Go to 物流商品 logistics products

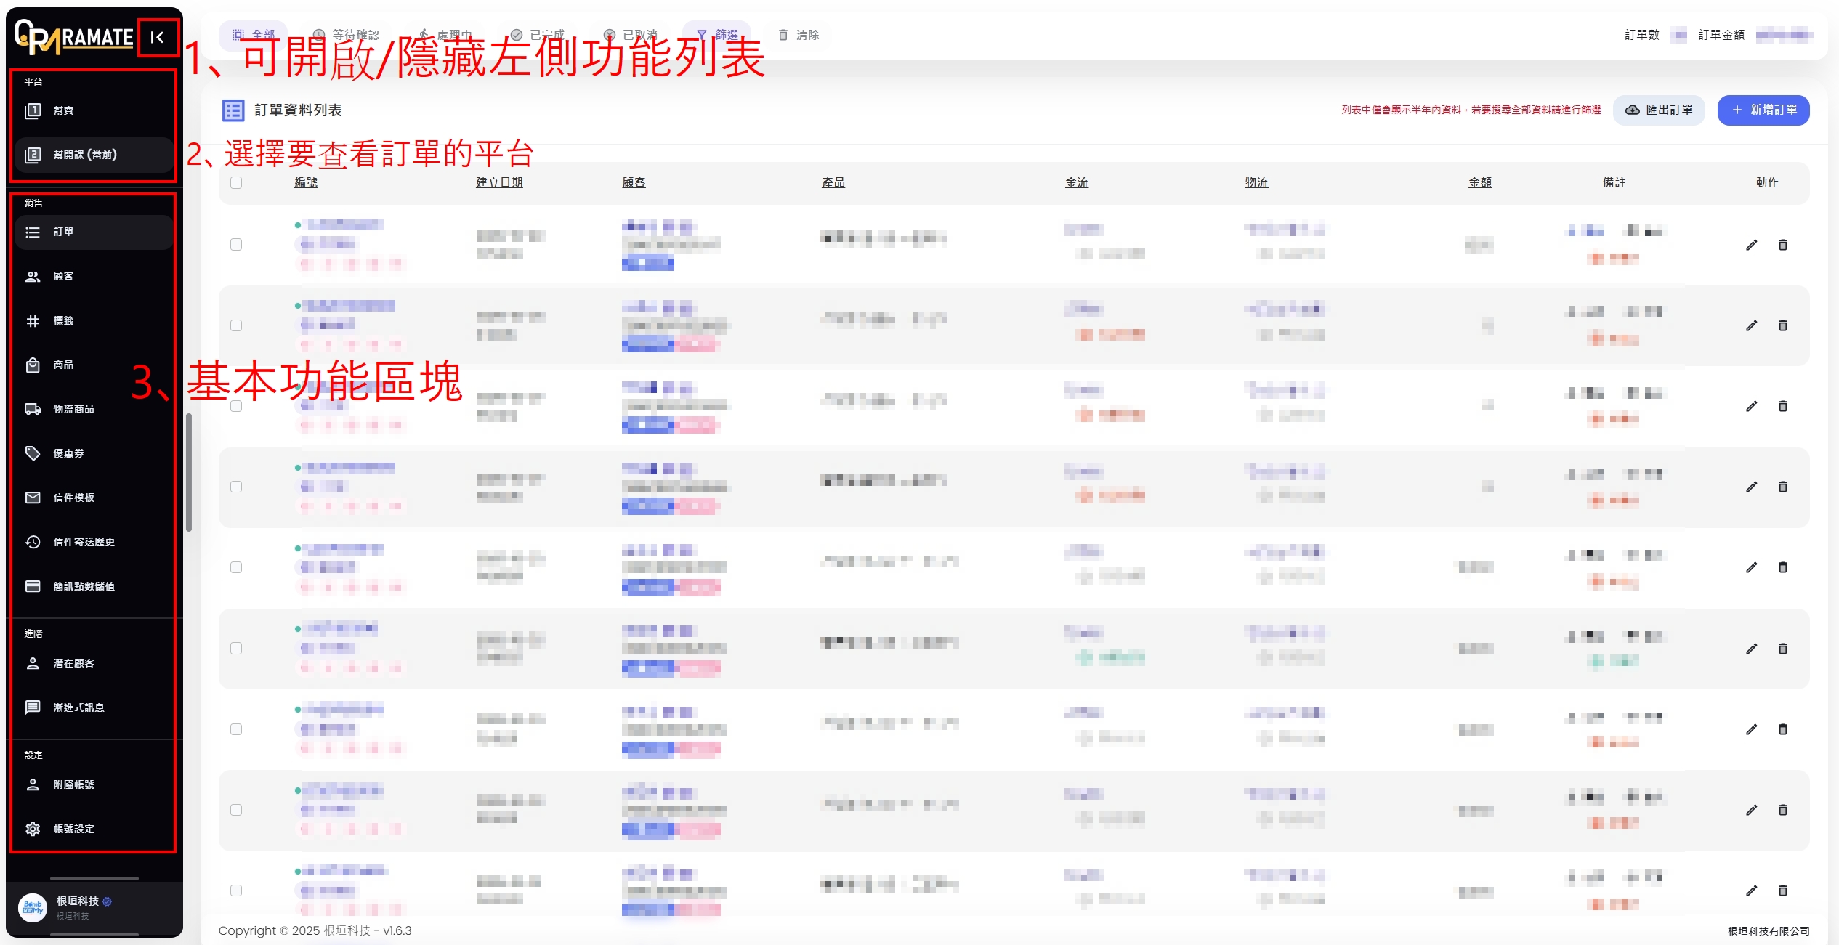tap(73, 409)
